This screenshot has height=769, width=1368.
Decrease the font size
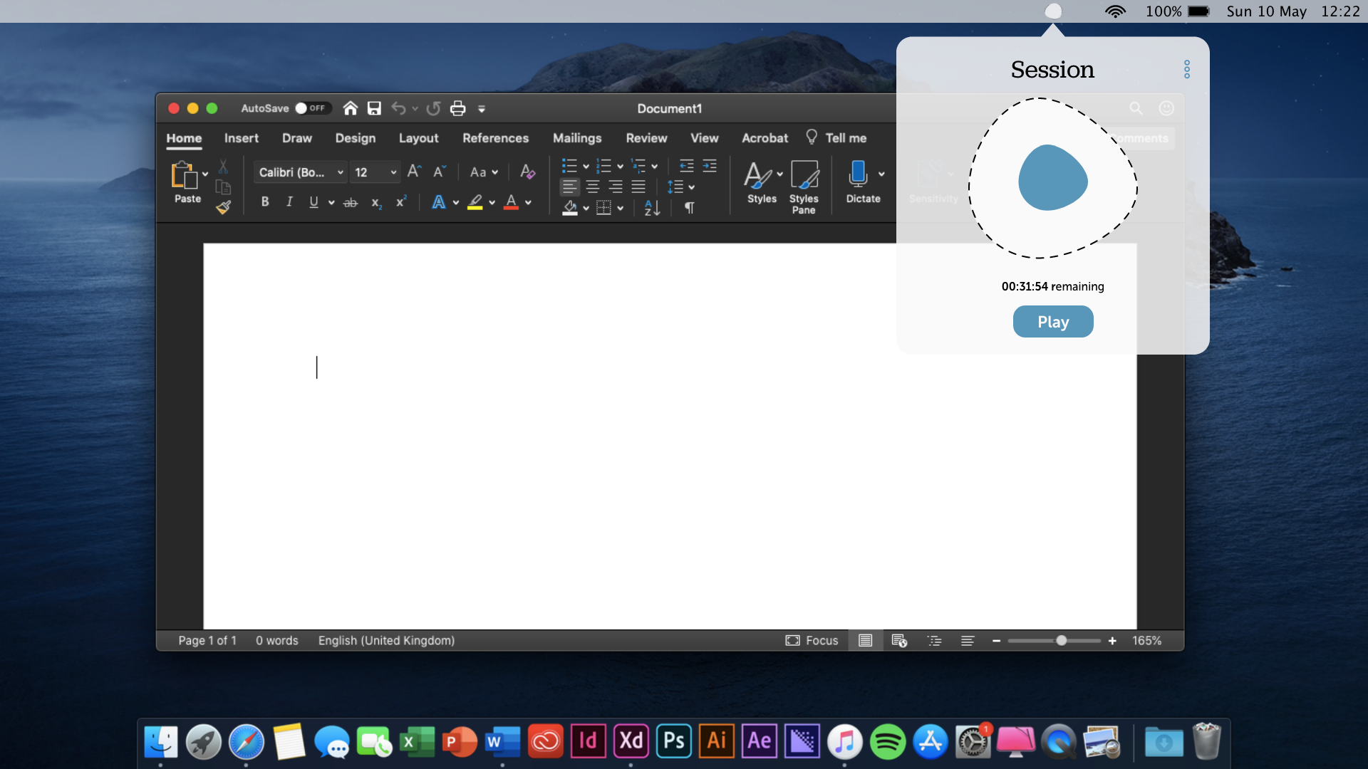[x=440, y=171]
